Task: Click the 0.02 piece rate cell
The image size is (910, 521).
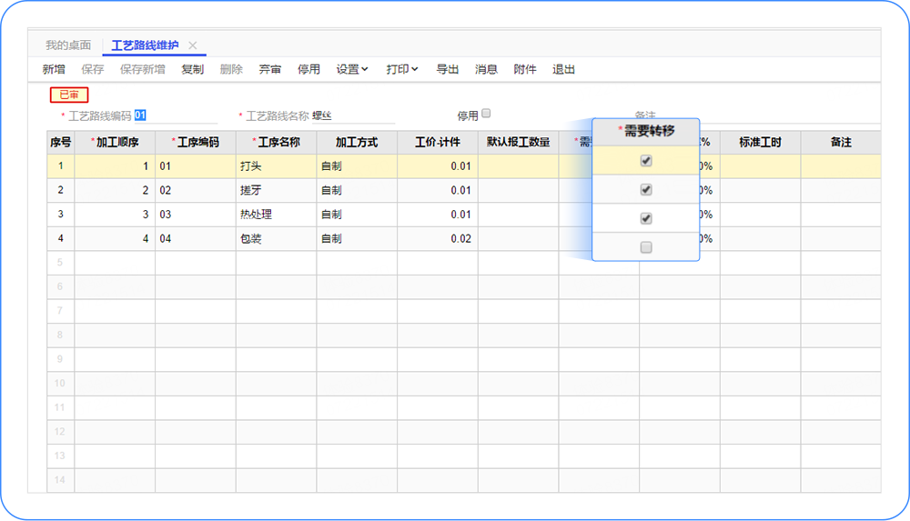Action: [x=438, y=239]
